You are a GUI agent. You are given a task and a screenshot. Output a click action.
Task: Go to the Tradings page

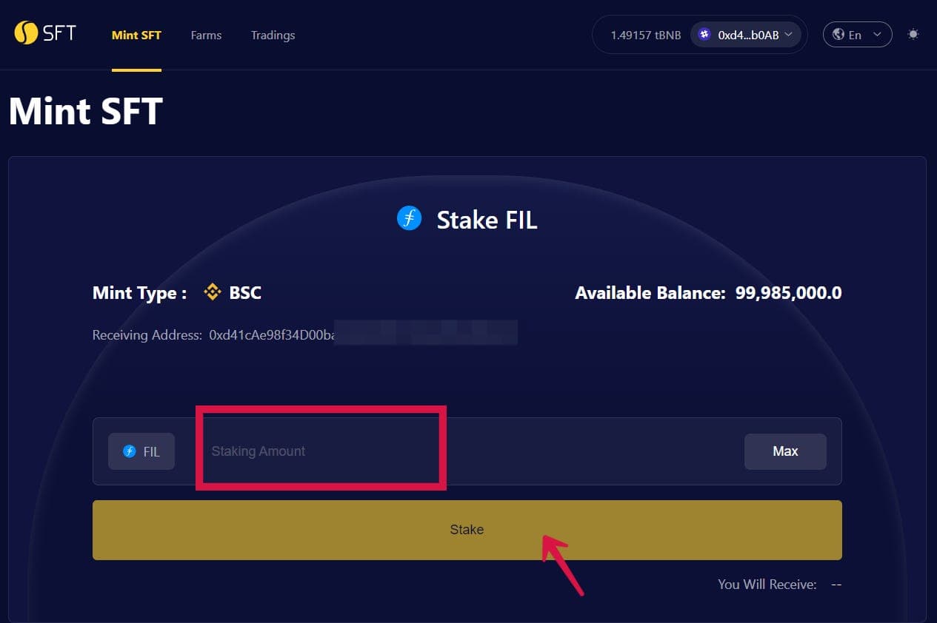(273, 35)
